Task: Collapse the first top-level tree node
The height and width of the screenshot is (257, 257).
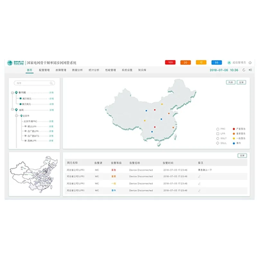Action: [12, 93]
